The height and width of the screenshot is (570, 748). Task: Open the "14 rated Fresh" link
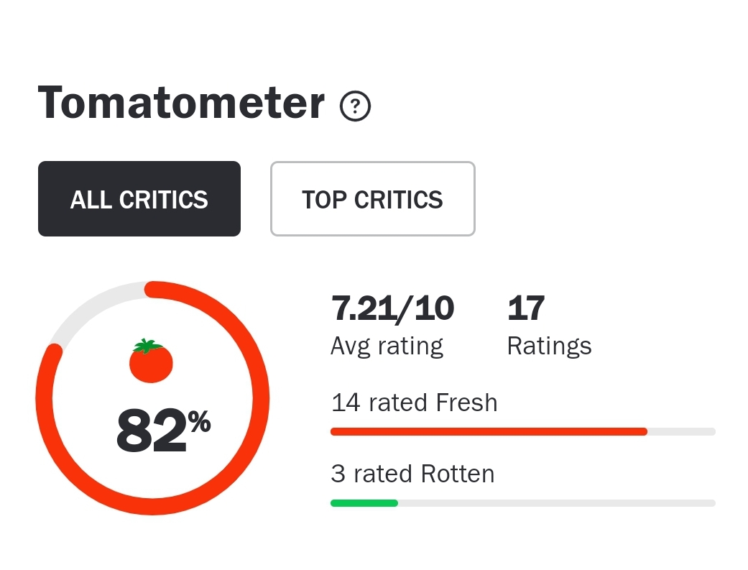pyautogui.click(x=414, y=403)
